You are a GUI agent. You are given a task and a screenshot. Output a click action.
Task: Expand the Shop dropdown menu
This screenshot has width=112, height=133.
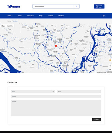click(20, 16)
